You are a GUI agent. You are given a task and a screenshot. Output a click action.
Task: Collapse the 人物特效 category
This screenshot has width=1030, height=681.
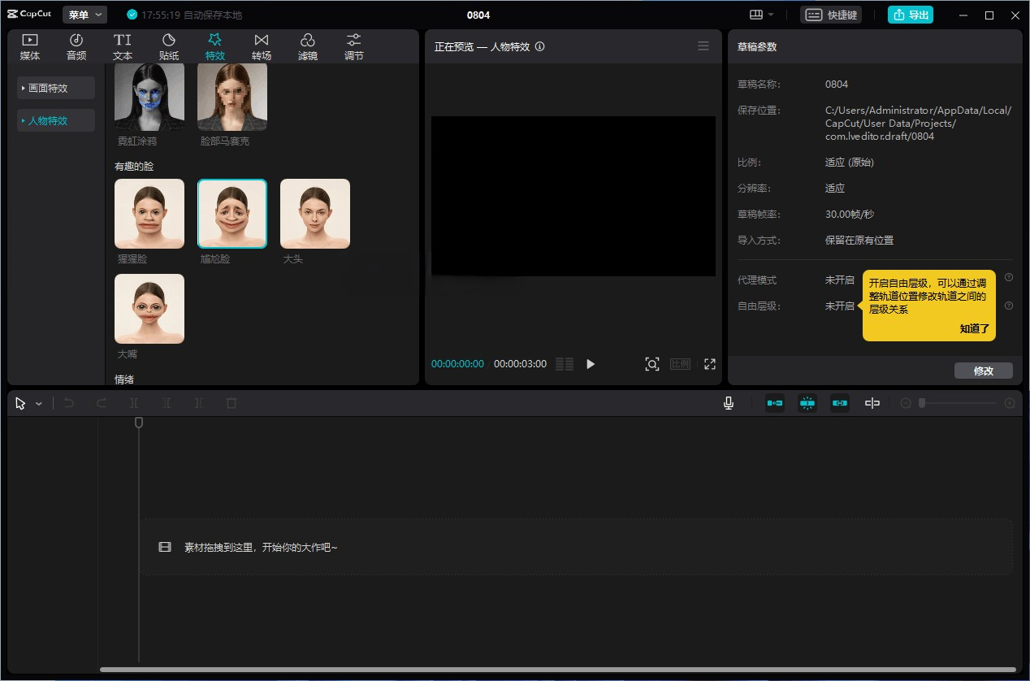pyautogui.click(x=56, y=120)
